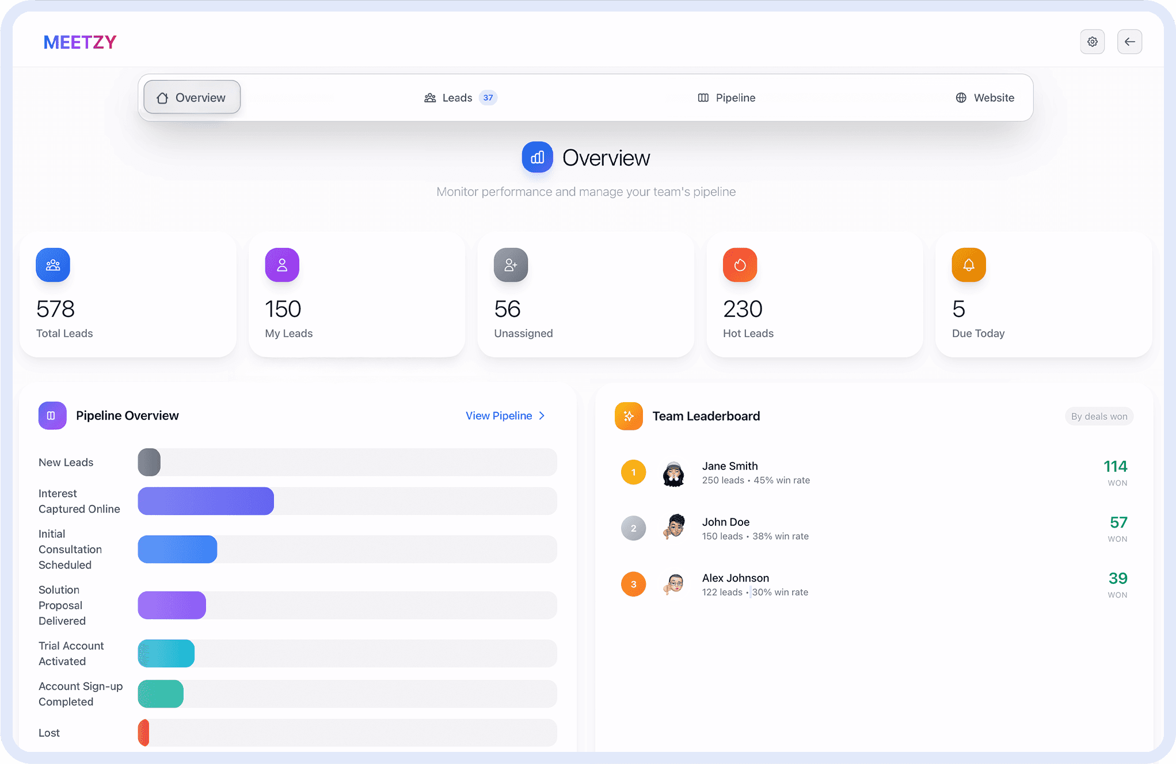Click the back arrow button
Viewport: 1176px width, 764px height.
click(x=1129, y=41)
